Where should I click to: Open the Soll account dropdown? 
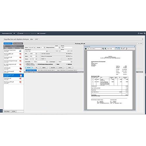(x=36, y=54)
